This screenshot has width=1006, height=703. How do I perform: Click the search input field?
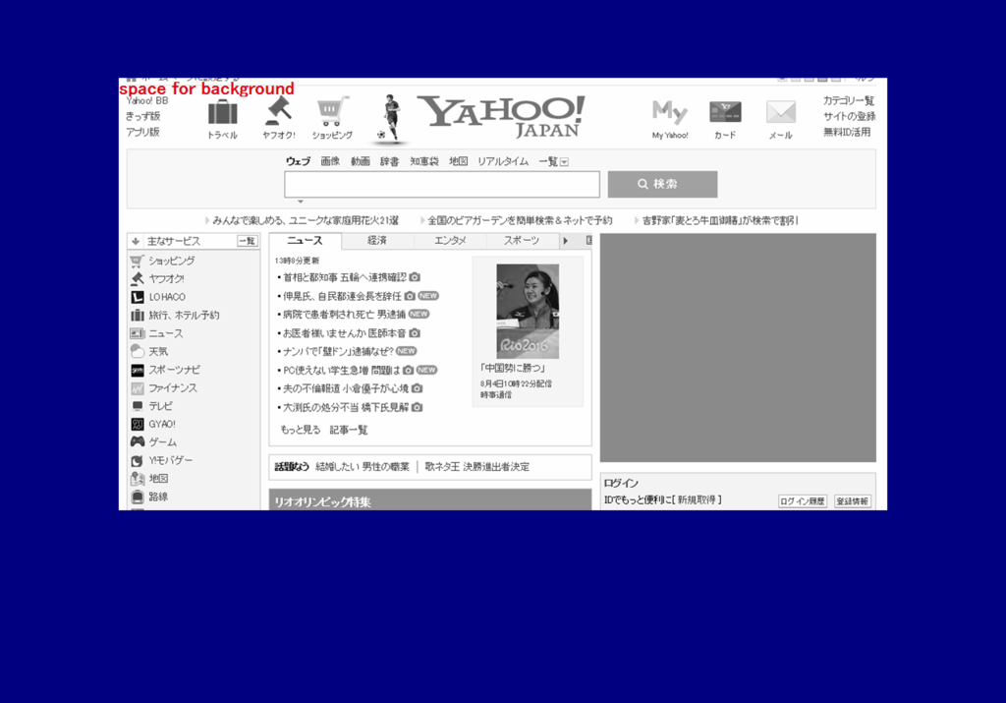point(442,184)
